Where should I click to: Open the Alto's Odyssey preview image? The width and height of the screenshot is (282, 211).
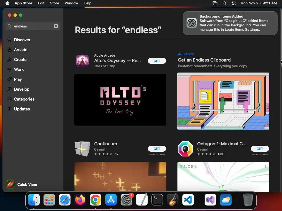click(x=120, y=99)
